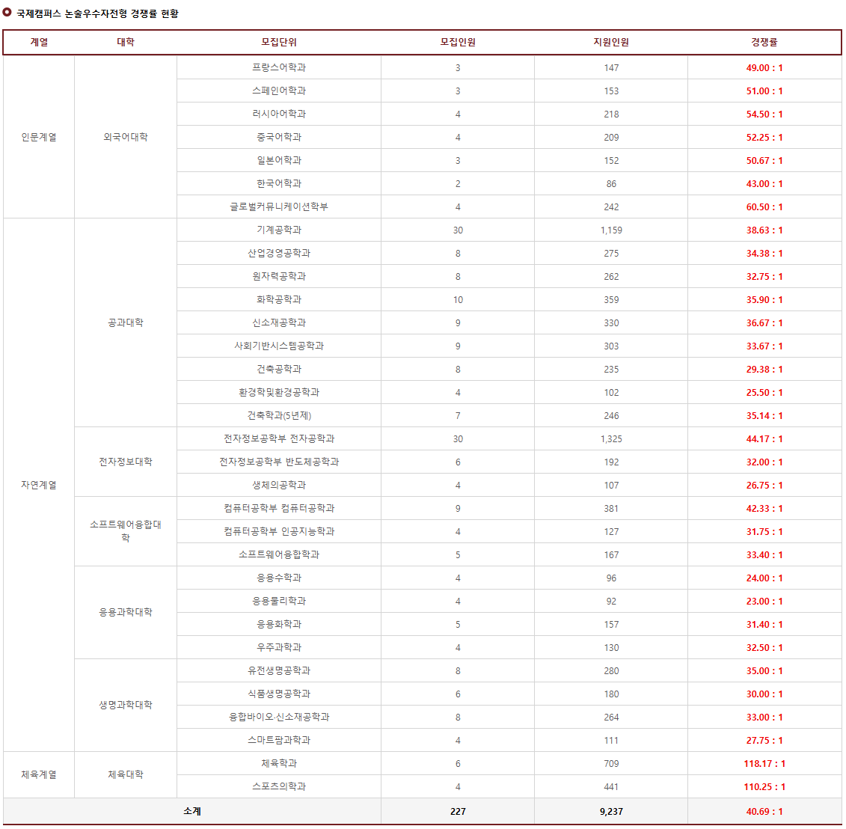The image size is (846, 829).
Task: Select 컴퓨터공학부 인공지능학과 cell
Action: (279, 532)
